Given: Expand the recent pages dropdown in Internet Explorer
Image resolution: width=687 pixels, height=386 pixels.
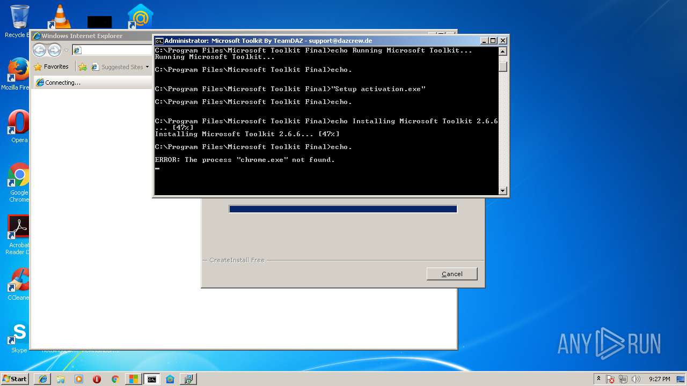Looking at the screenshot, I should pos(66,50).
